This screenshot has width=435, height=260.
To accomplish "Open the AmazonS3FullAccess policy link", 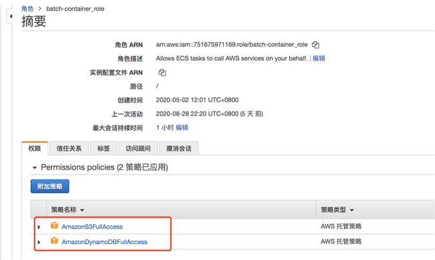I will tap(92, 227).
